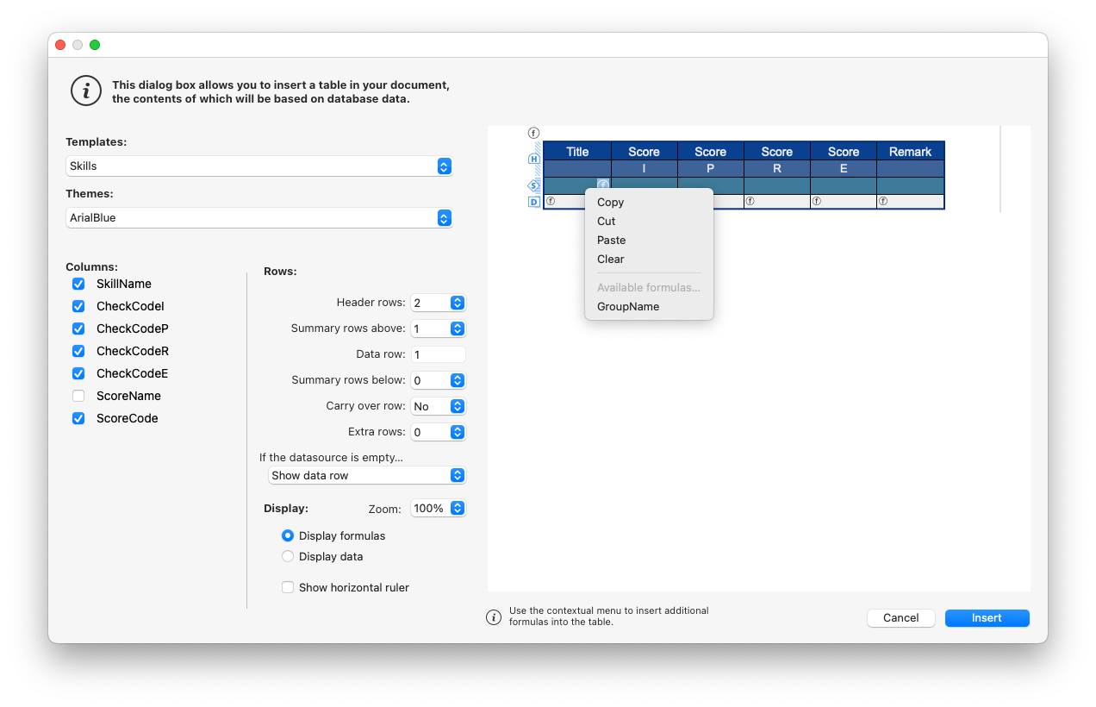The width and height of the screenshot is (1096, 707).
Task: Select GroupName formula in context menu
Action: 628,306
